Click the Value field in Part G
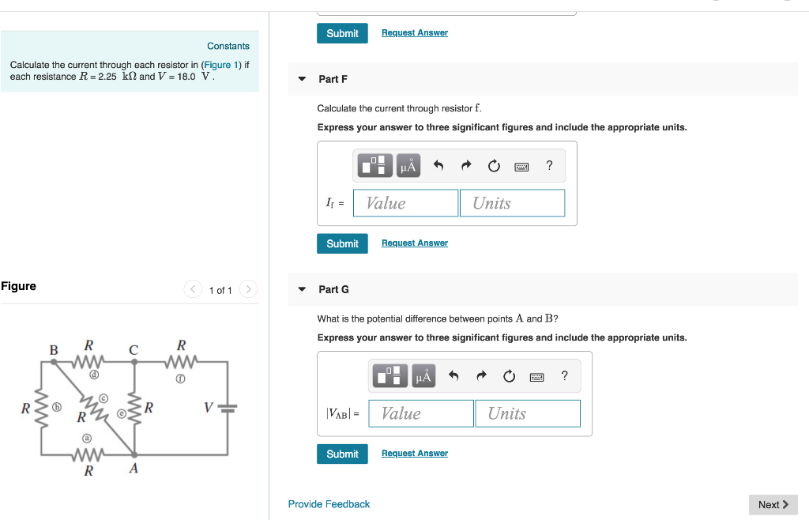Image resolution: width=809 pixels, height=520 pixels. [x=420, y=413]
